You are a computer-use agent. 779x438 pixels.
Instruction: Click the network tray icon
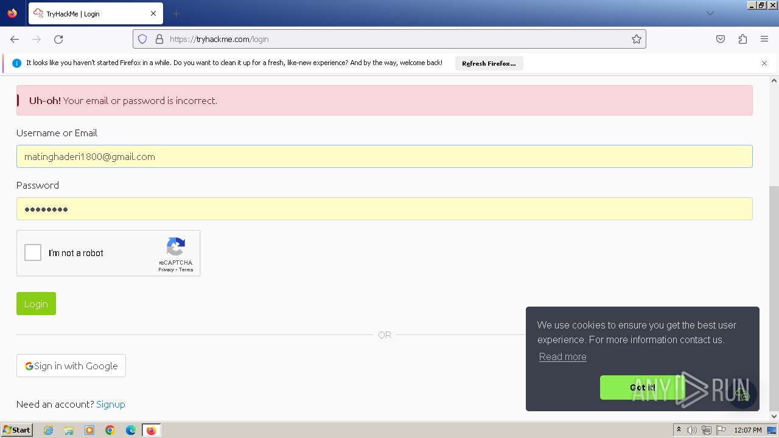tap(707, 430)
